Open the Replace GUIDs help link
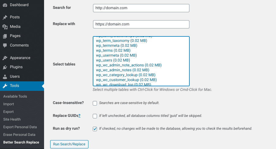The width and height of the screenshot is (276, 149). (x=80, y=116)
